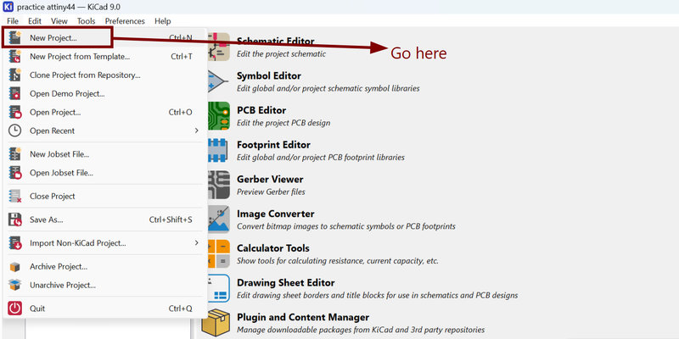Viewport: 679px width, 339px height.
Task: Click the New Project from Template icon
Action: pyautogui.click(x=14, y=56)
